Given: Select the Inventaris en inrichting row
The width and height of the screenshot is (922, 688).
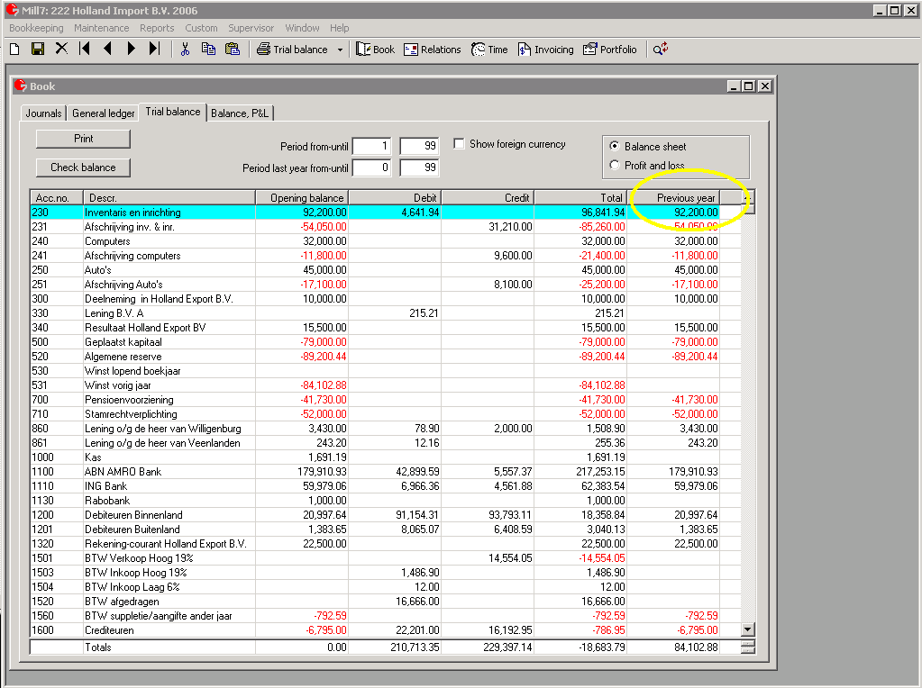Looking at the screenshot, I should coord(385,213).
